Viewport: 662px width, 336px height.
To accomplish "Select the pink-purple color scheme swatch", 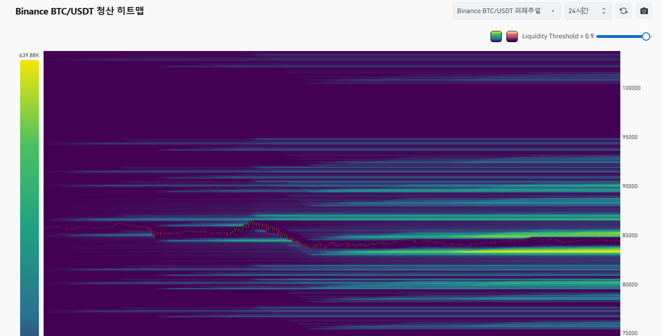I will (x=512, y=36).
